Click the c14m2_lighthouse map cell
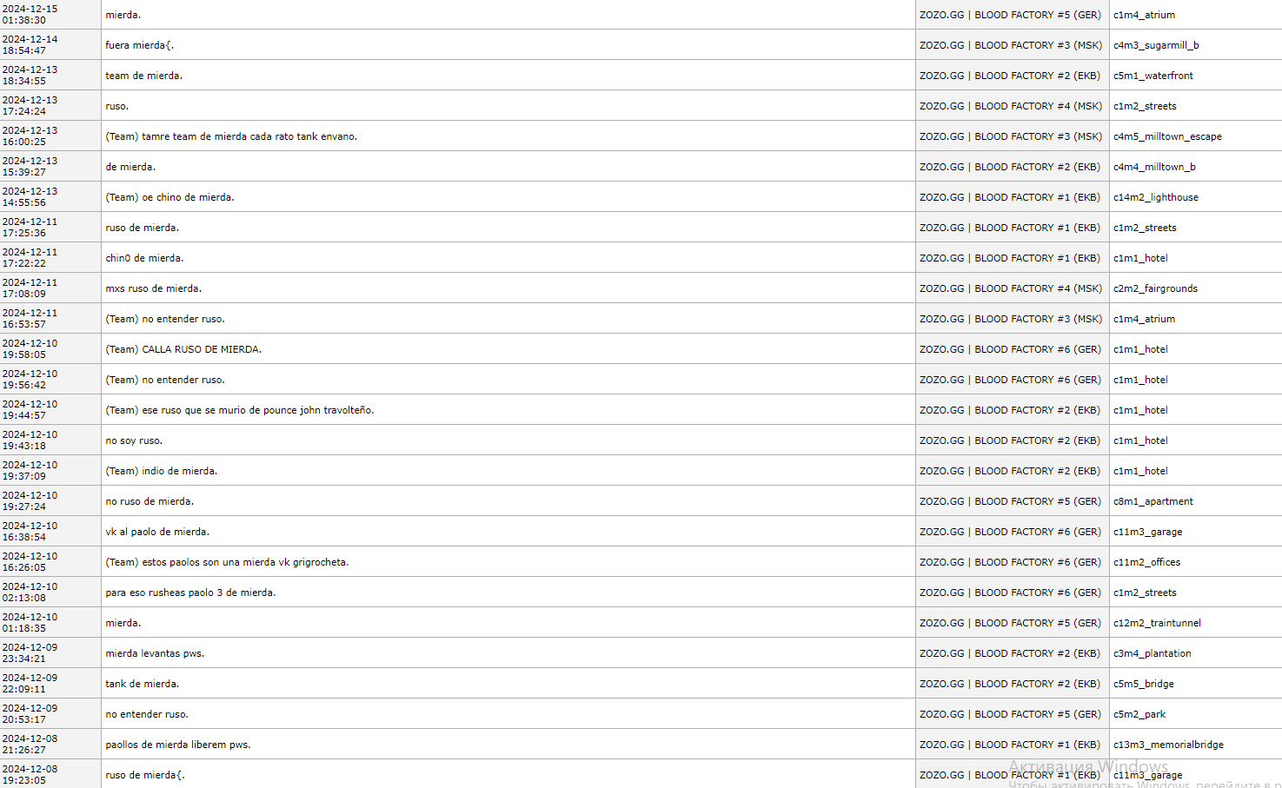This screenshot has height=788, width=1282. 1155,197
